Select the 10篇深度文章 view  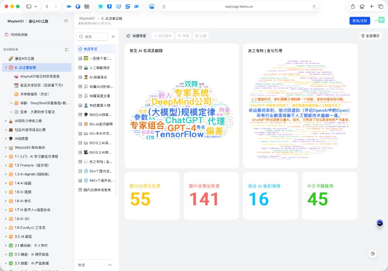click(96, 96)
